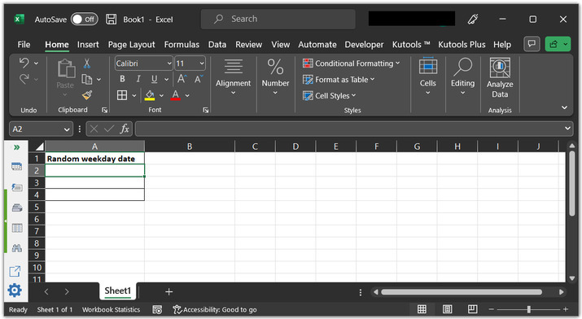The width and height of the screenshot is (582, 319).
Task: Switch to Page Layout view in status bar
Action: click(447, 309)
